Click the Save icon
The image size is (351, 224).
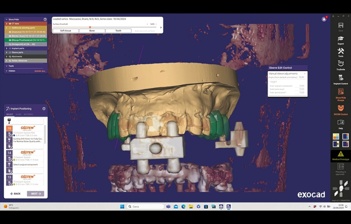(341, 26)
